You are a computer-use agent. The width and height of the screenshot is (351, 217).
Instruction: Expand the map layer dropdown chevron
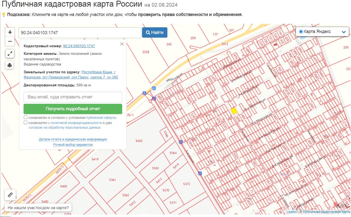pos(344,32)
